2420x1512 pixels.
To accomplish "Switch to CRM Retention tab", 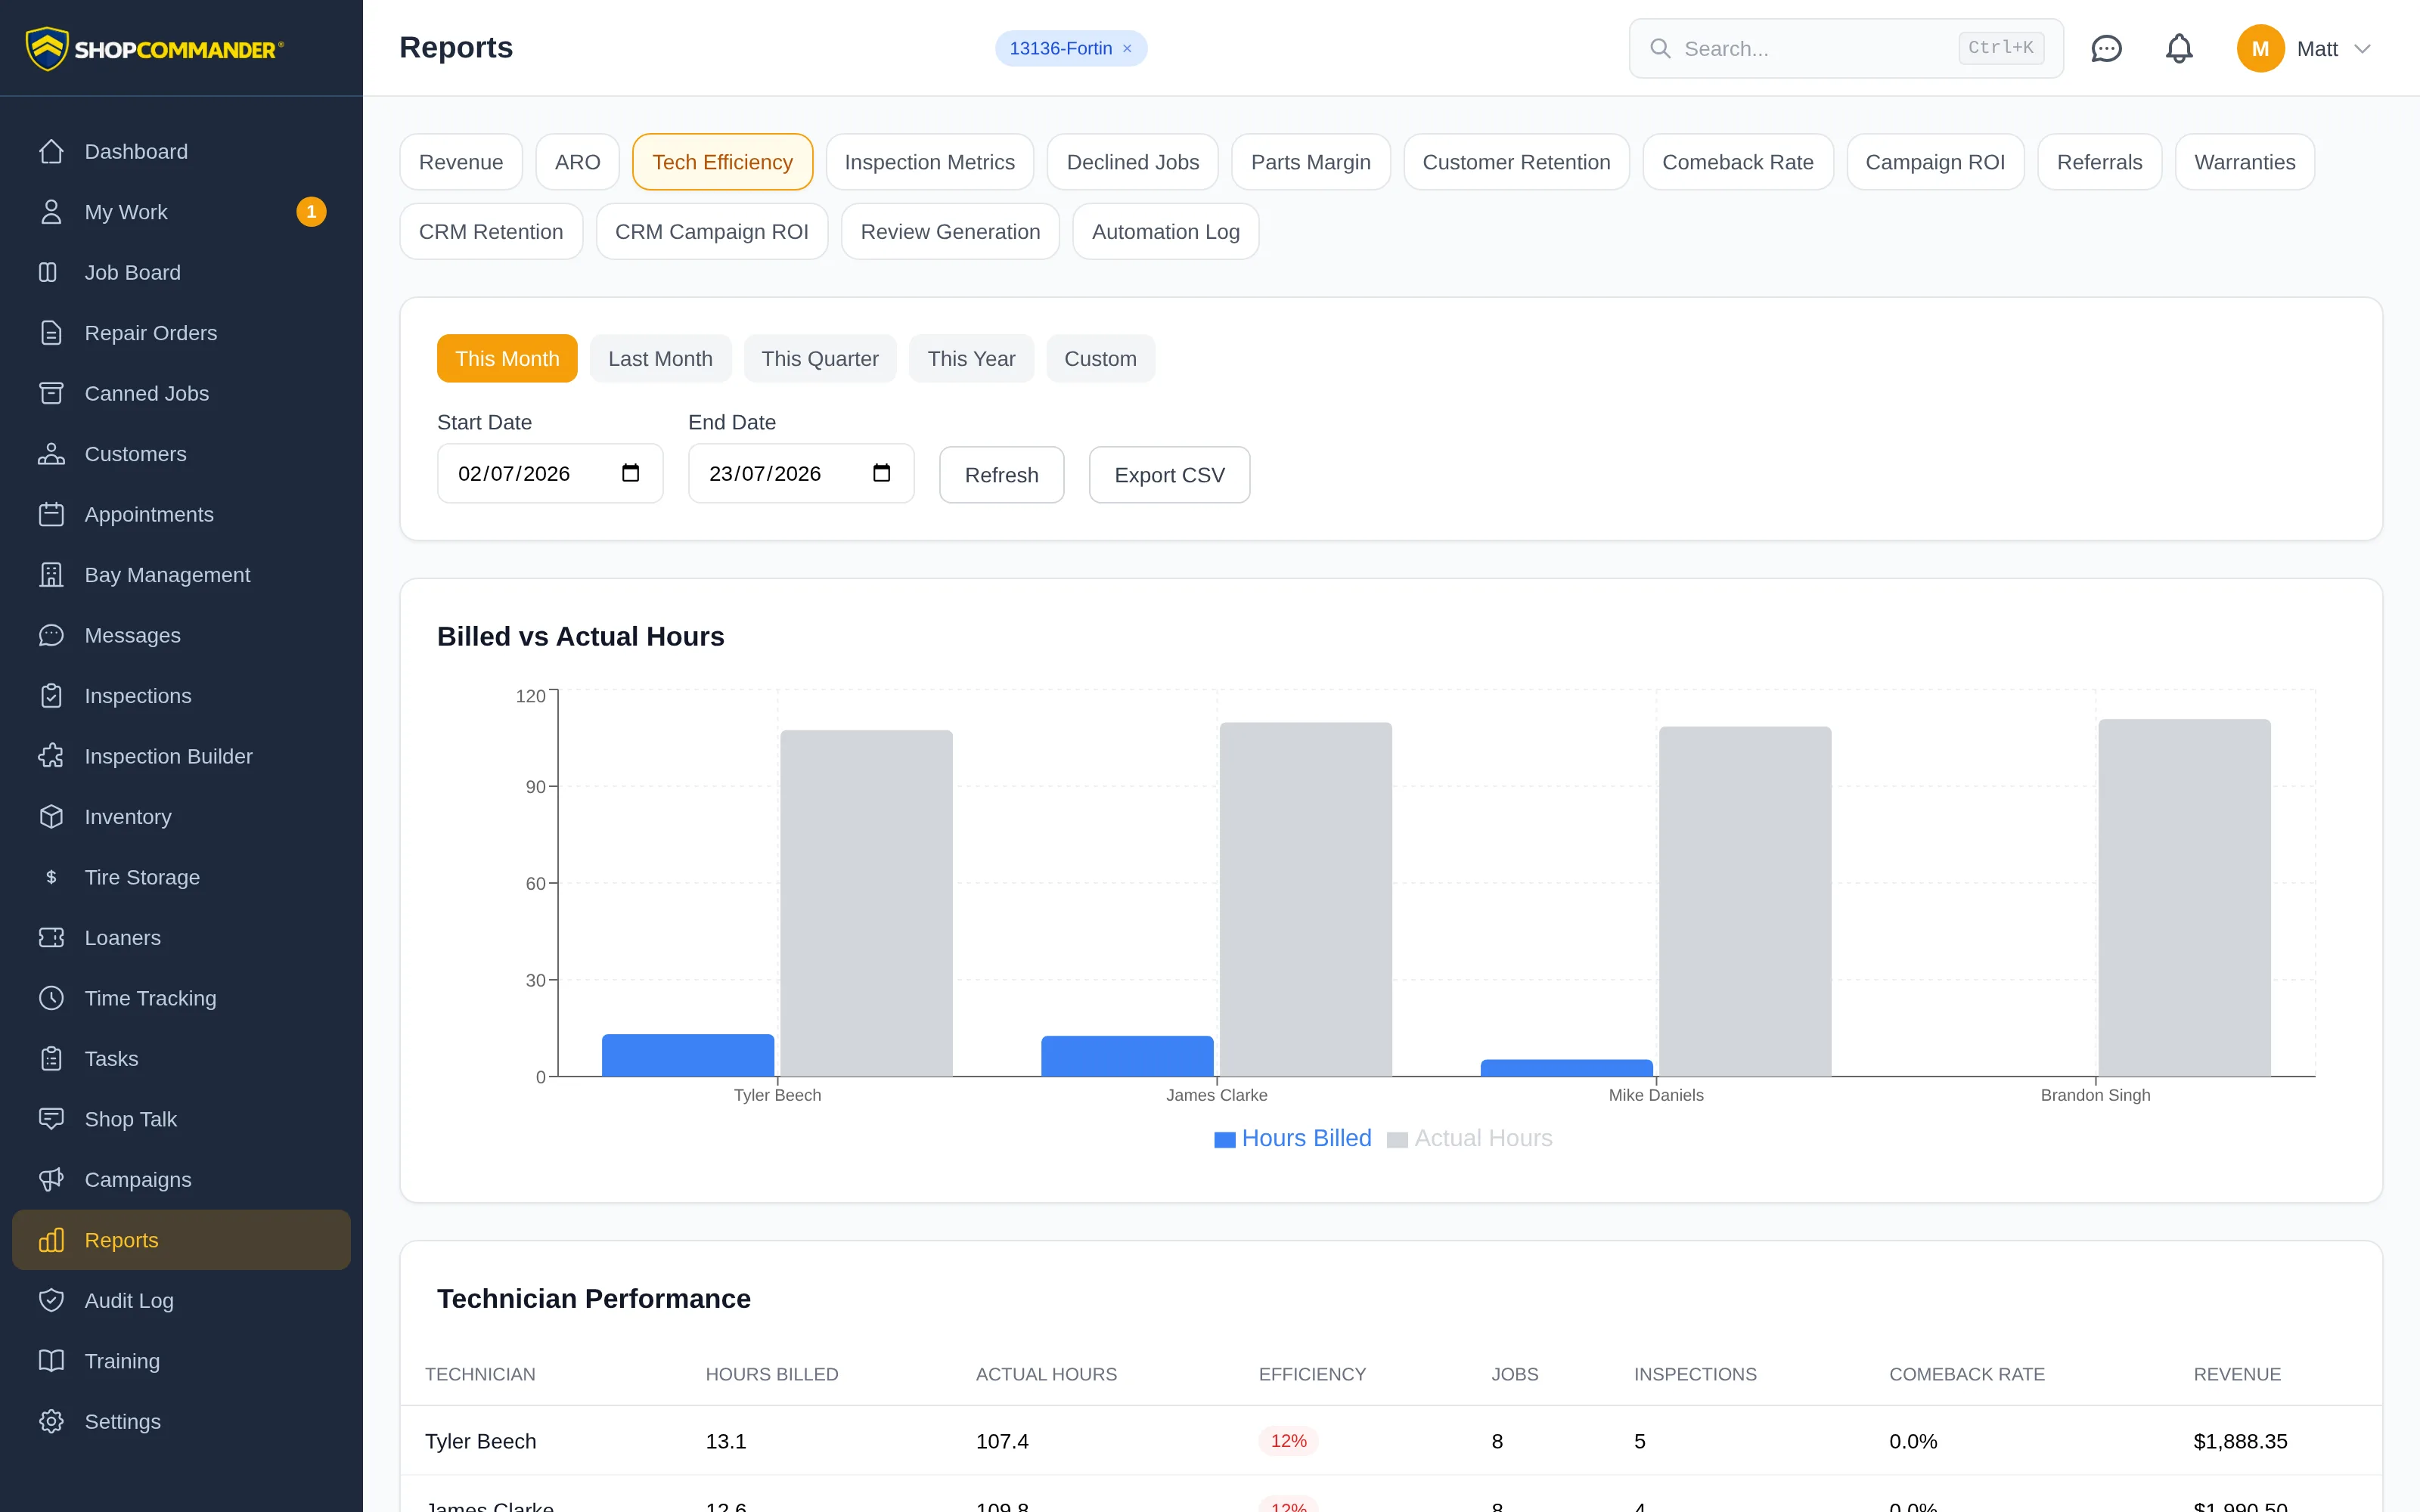I will coord(491,232).
